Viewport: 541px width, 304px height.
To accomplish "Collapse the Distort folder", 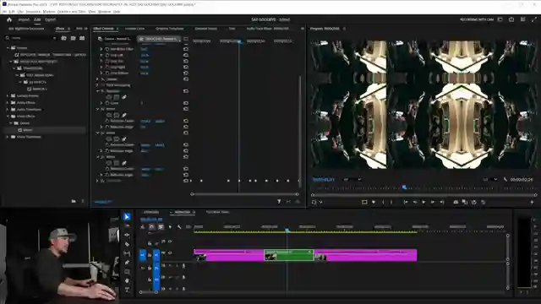I will coord(11,123).
